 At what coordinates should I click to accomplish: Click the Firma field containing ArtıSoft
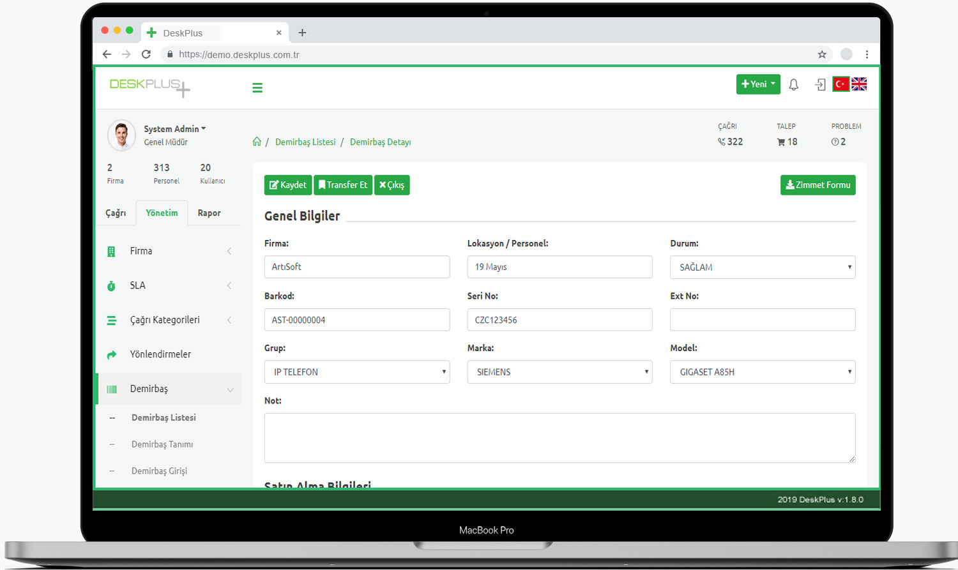click(x=357, y=267)
